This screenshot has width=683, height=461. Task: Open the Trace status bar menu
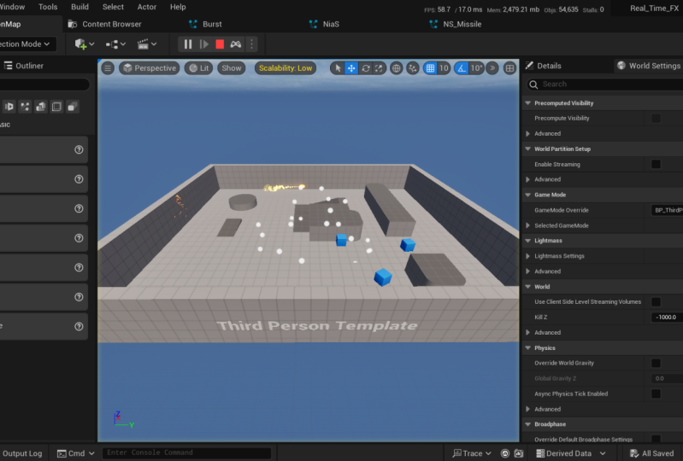472,453
